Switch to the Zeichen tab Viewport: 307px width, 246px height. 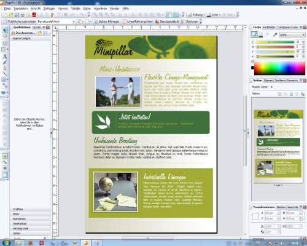tap(281, 207)
